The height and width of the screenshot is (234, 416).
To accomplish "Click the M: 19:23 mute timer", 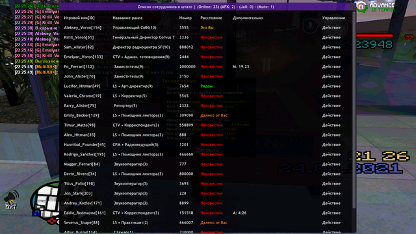I will point(241,66).
